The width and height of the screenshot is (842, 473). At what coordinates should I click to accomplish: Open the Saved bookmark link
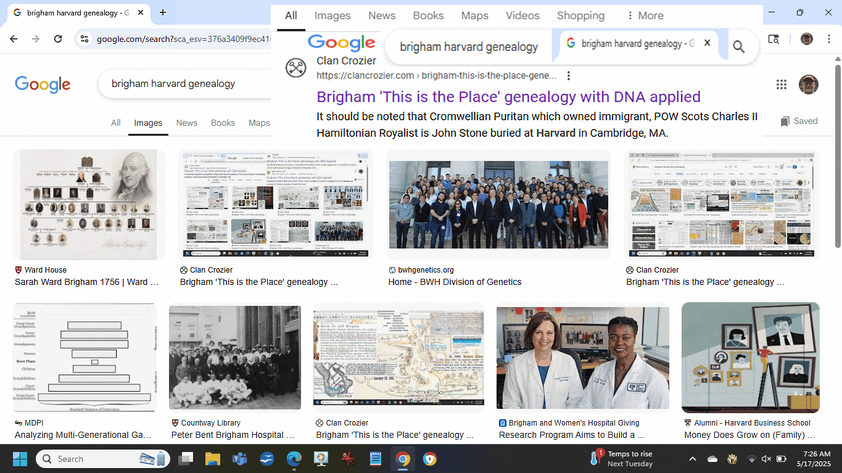(799, 121)
